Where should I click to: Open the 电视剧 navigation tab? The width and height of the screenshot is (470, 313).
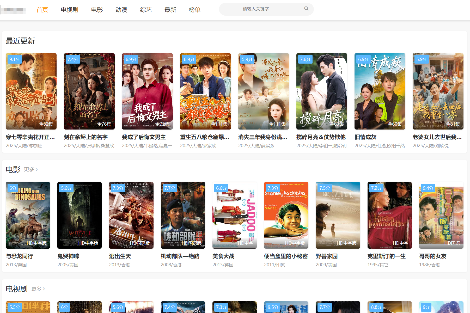pos(69,10)
